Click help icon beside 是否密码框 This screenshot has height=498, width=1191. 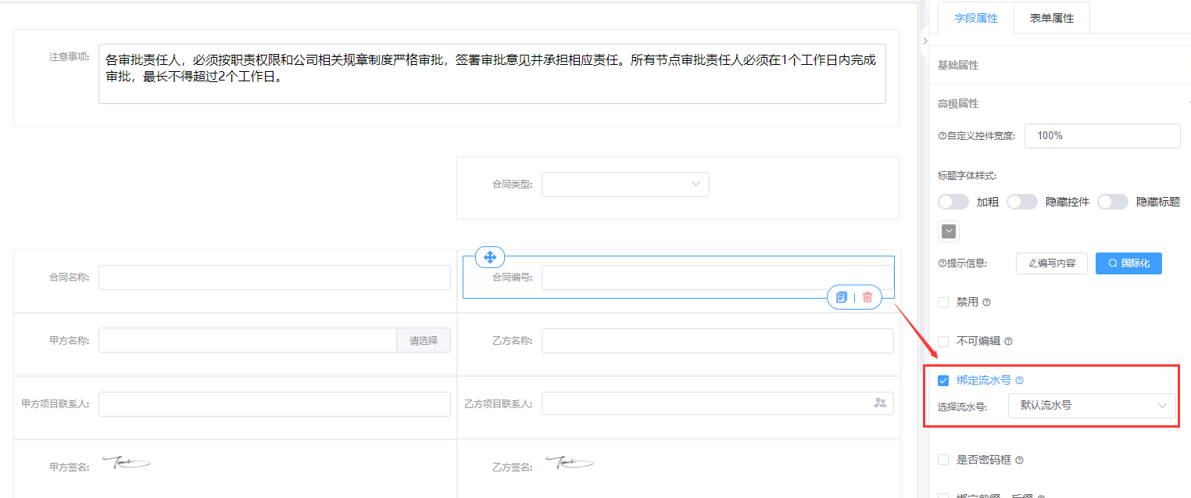click(1019, 460)
